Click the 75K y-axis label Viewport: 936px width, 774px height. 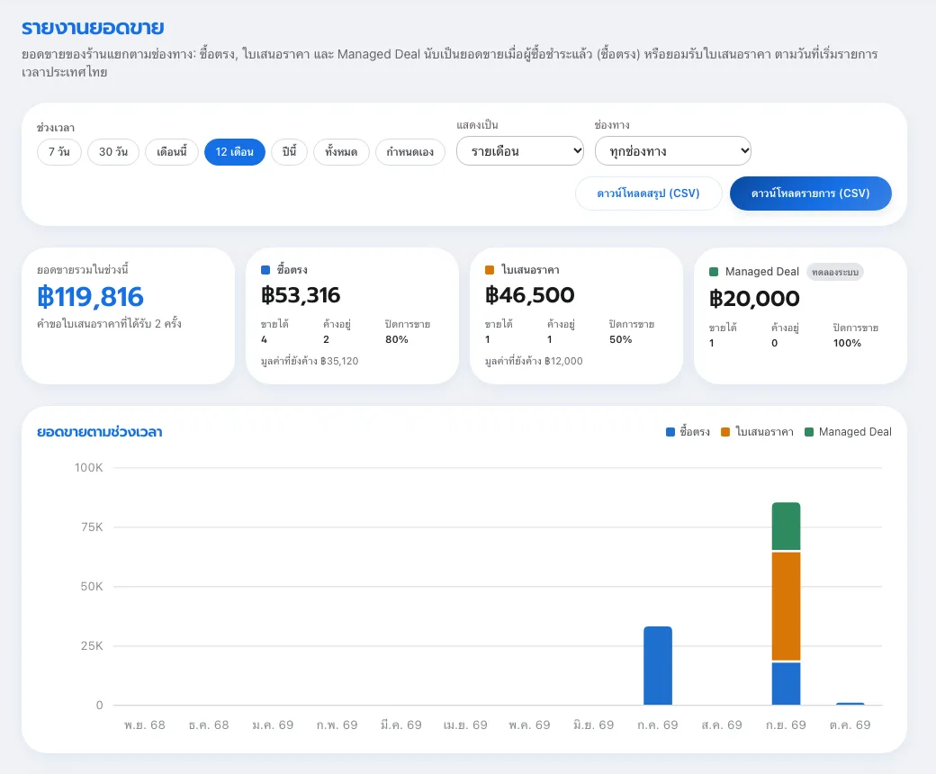[92, 526]
